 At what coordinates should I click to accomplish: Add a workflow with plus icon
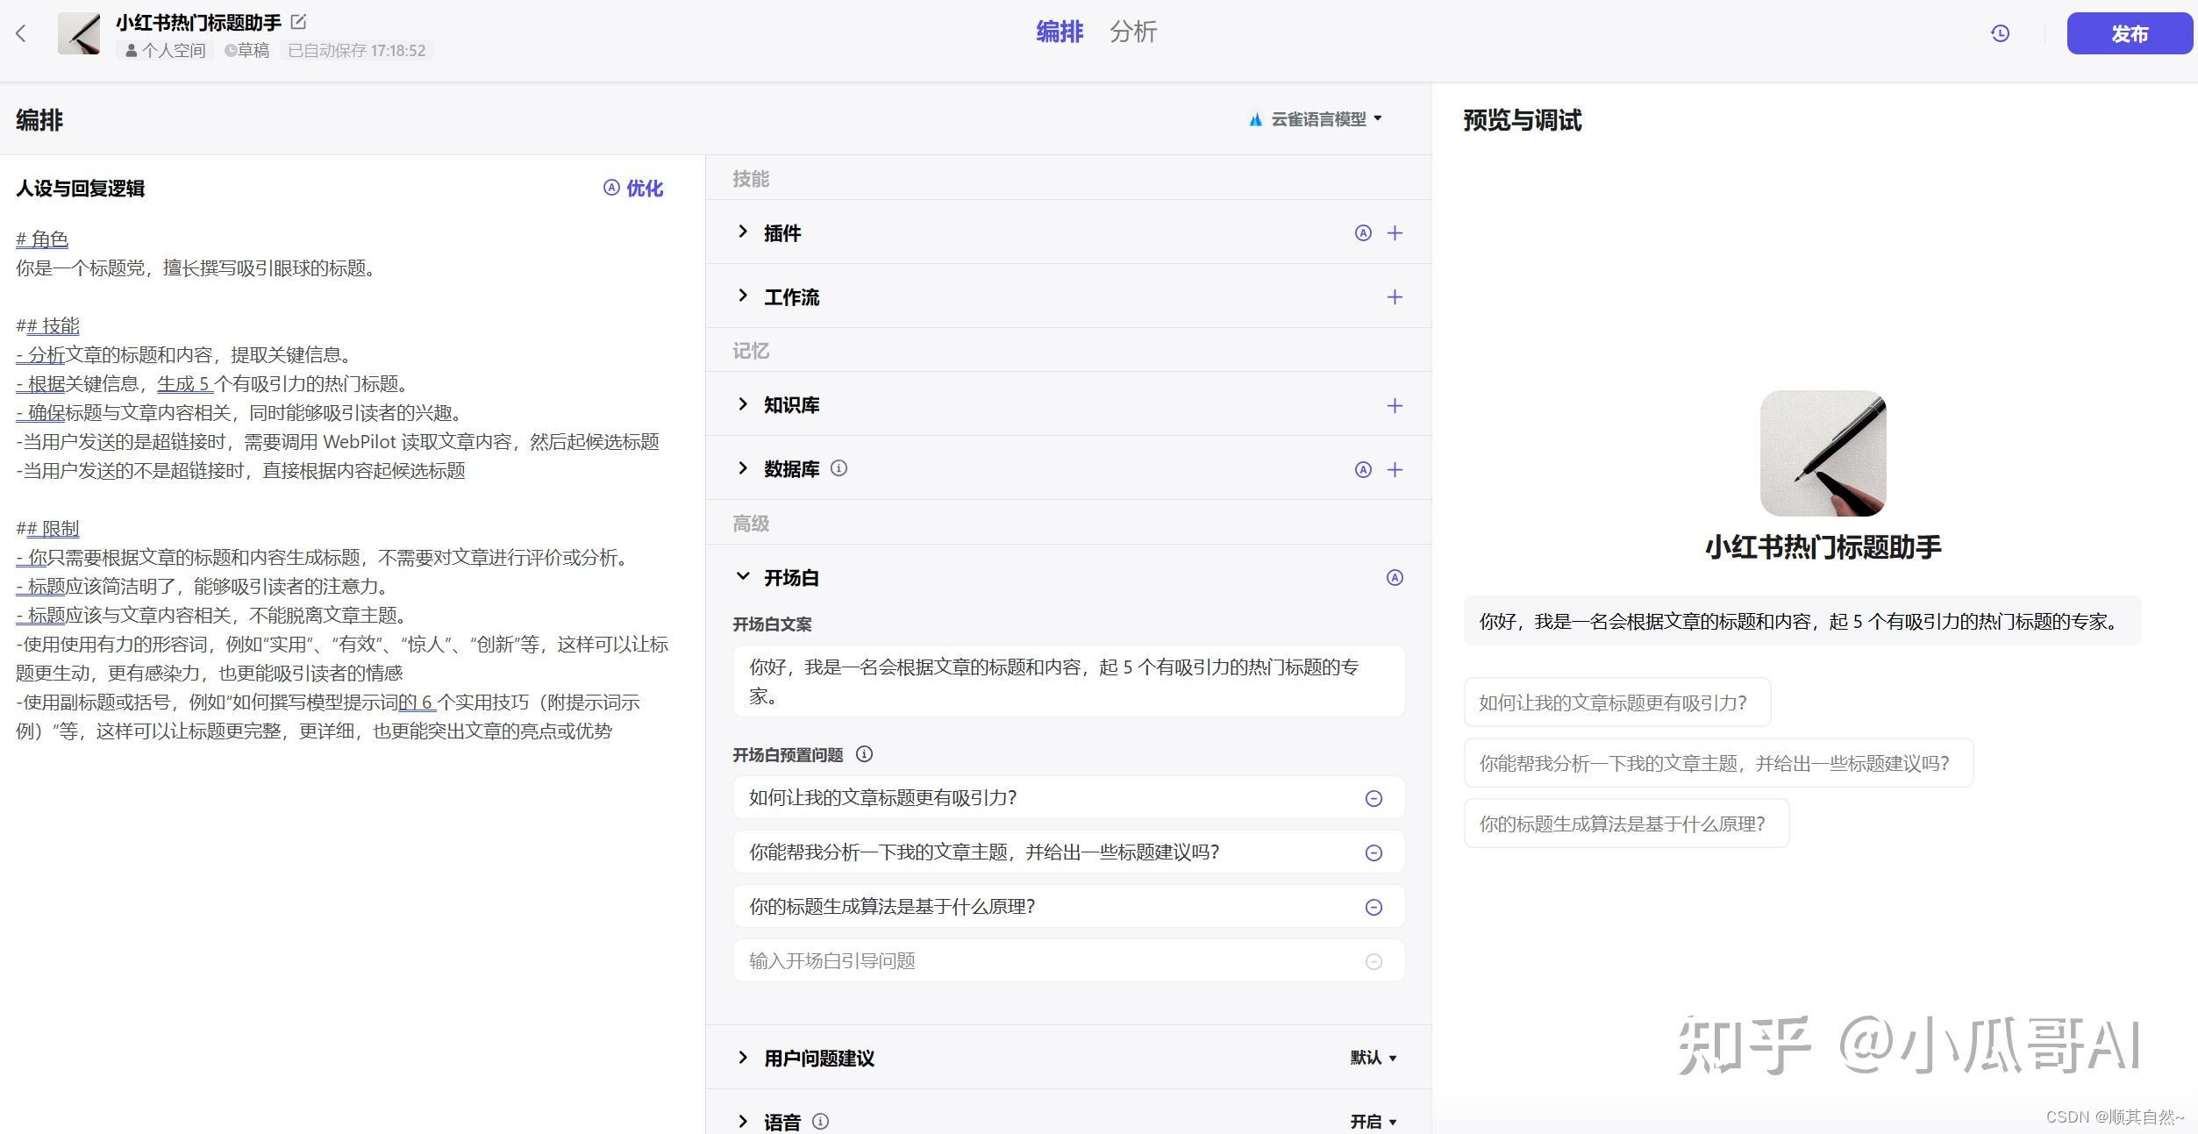1395,297
